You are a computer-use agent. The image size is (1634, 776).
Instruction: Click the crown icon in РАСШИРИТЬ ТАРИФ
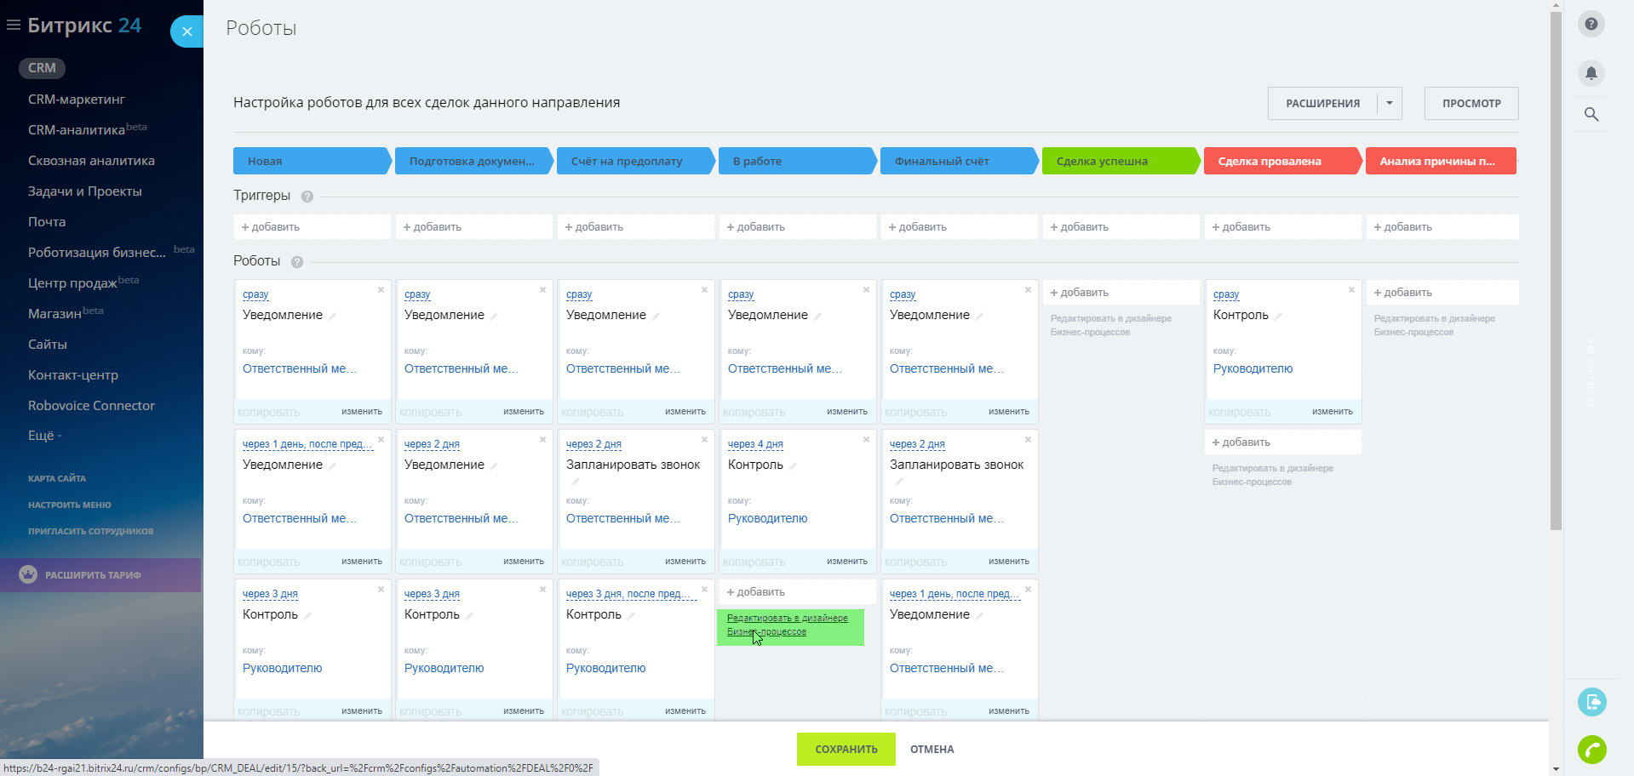click(28, 574)
